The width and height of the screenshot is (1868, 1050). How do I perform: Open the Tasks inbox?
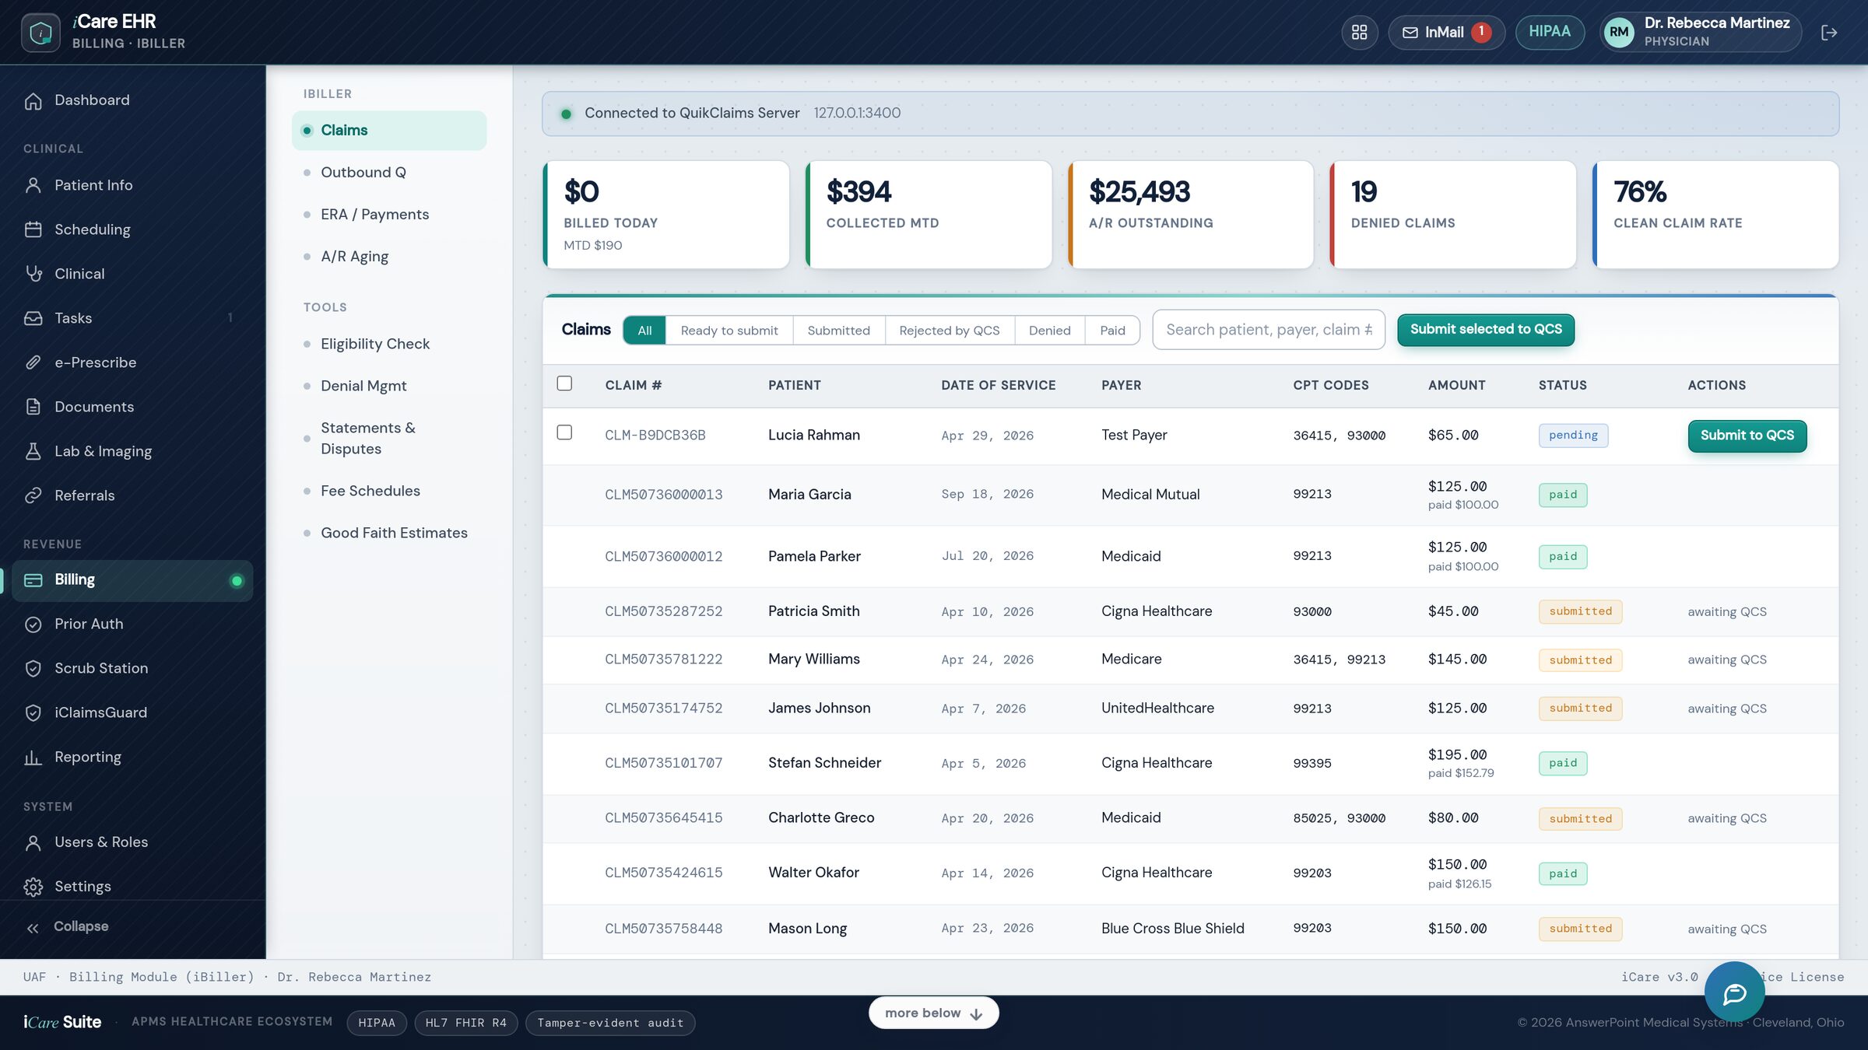(132, 318)
